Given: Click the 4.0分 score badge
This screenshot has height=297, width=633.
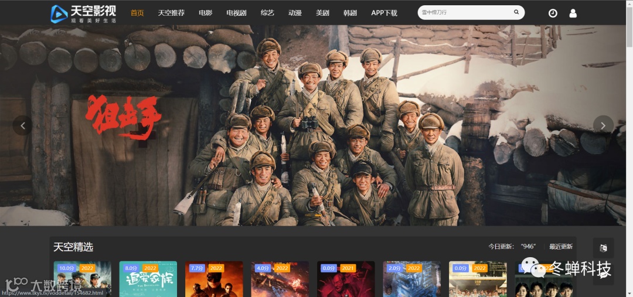Looking at the screenshot, I should (x=263, y=268).
